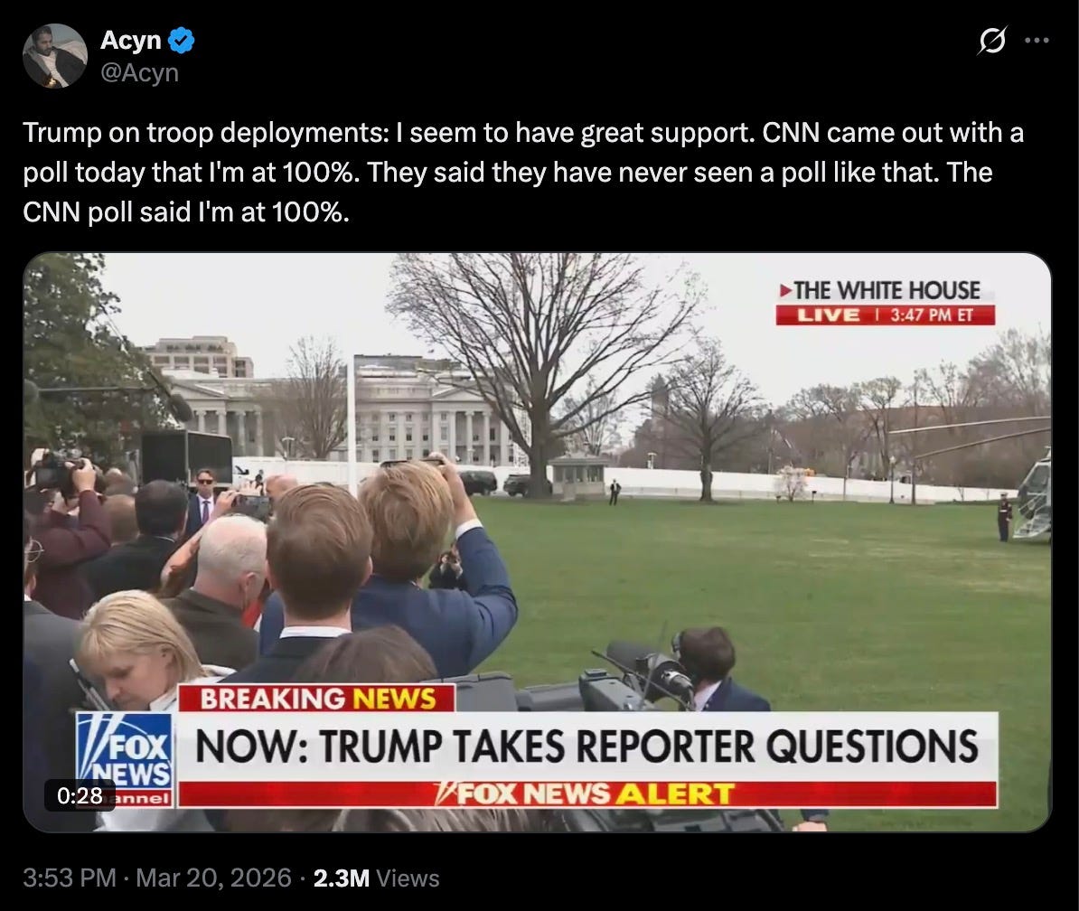This screenshot has width=1079, height=911.
Task: Click the tweet text about CNN poll
Action: (523, 172)
